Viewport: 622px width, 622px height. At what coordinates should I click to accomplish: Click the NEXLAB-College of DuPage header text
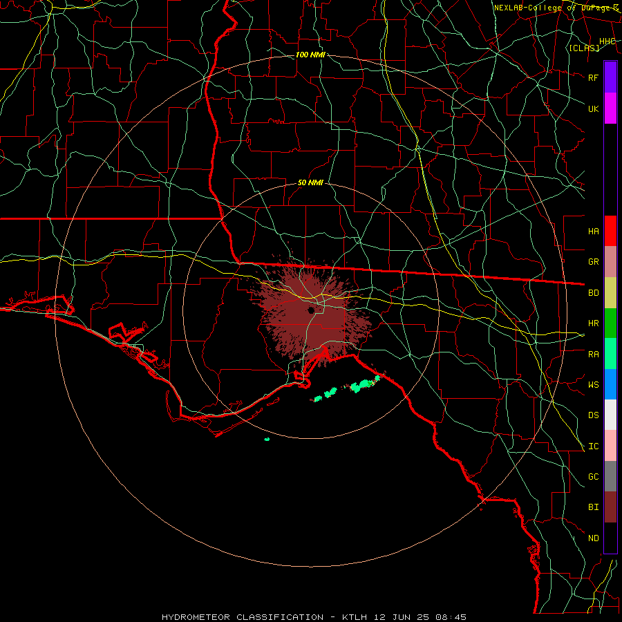coord(556,8)
